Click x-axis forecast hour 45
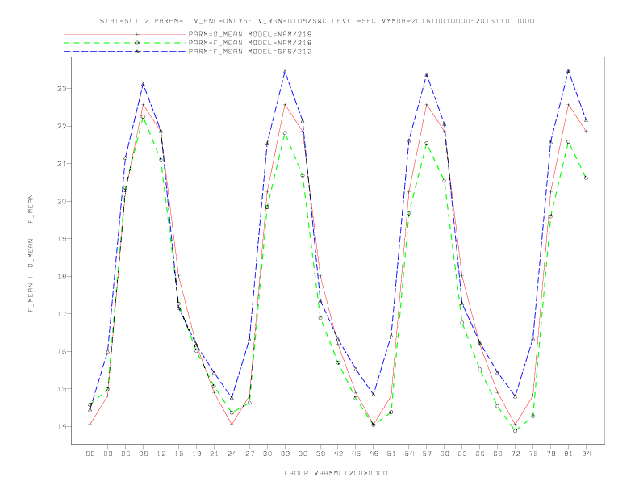This screenshot has width=639, height=494. pyautogui.click(x=356, y=454)
